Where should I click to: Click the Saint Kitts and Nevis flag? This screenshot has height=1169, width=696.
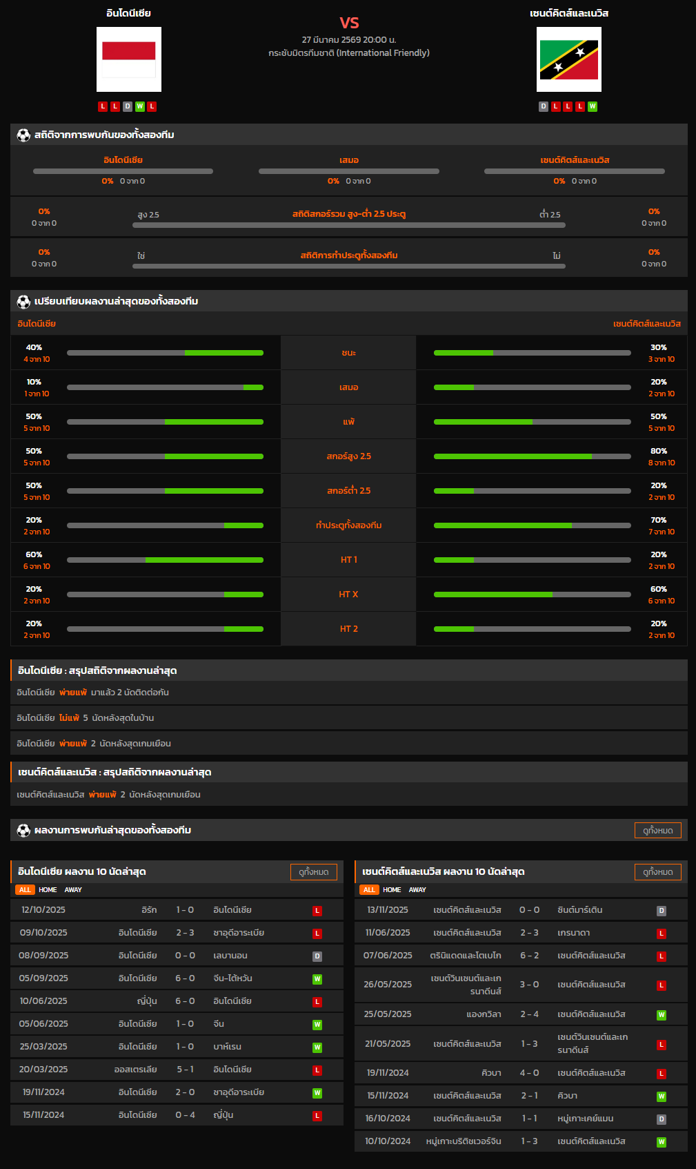tap(568, 59)
